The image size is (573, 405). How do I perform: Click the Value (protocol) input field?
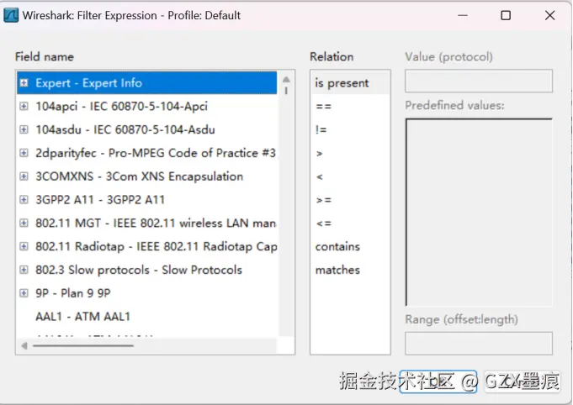479,81
